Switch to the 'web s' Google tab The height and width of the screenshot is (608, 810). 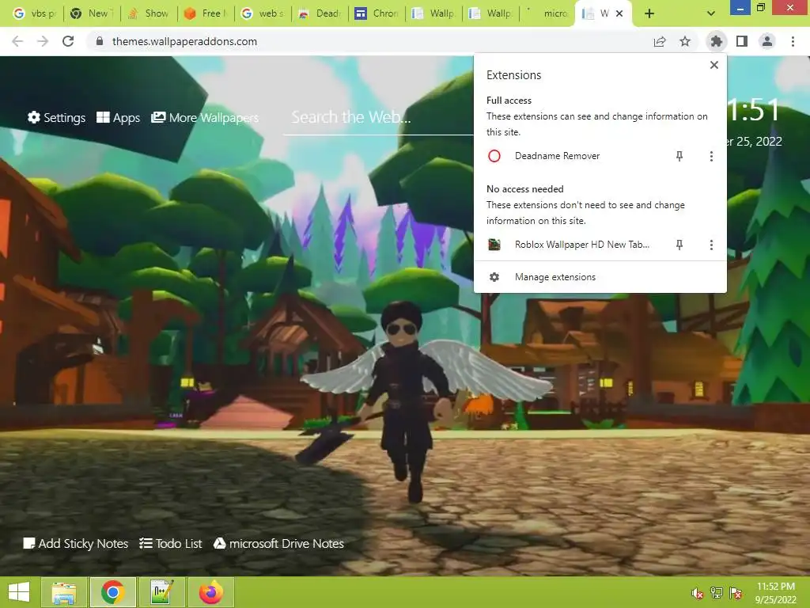tap(263, 13)
